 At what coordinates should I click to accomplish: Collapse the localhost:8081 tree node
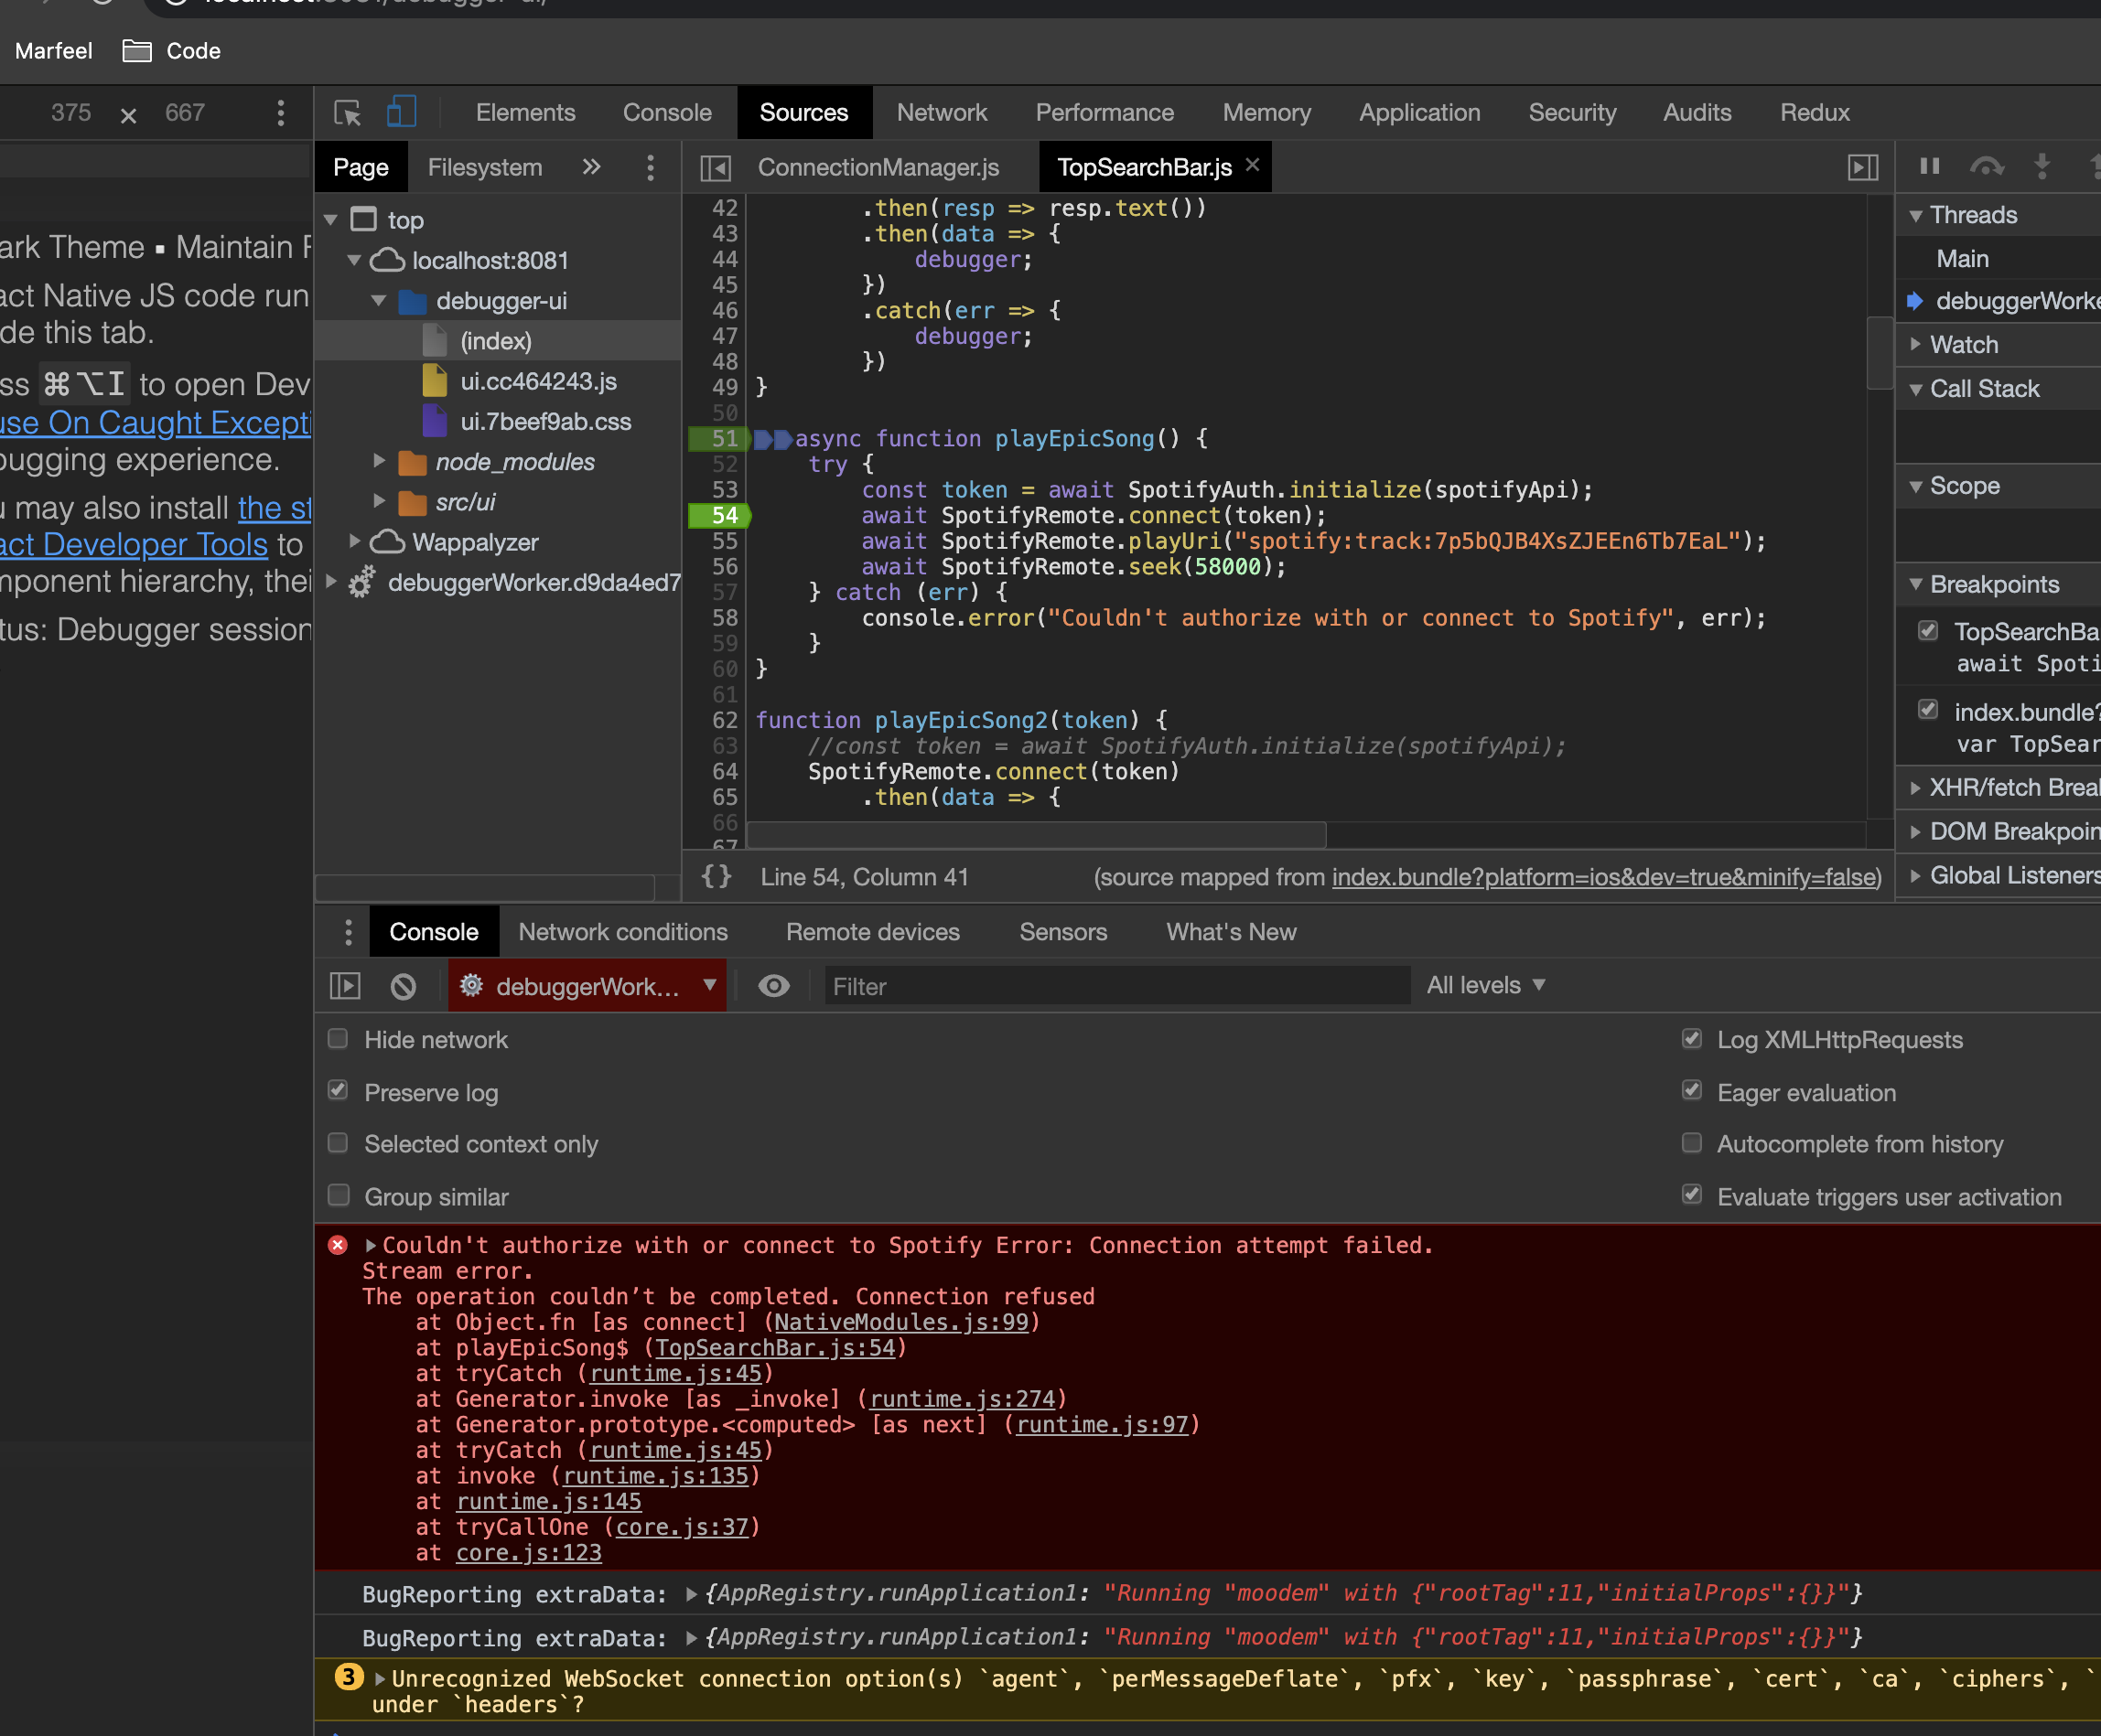click(354, 260)
